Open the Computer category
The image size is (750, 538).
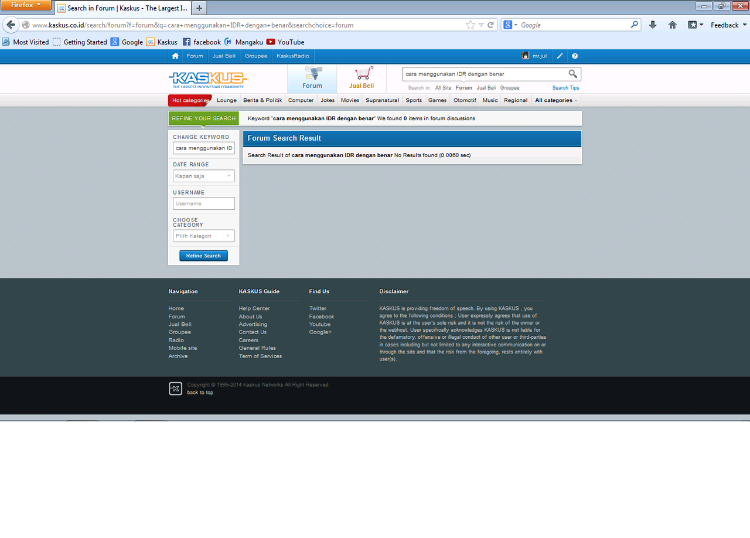pyautogui.click(x=301, y=100)
